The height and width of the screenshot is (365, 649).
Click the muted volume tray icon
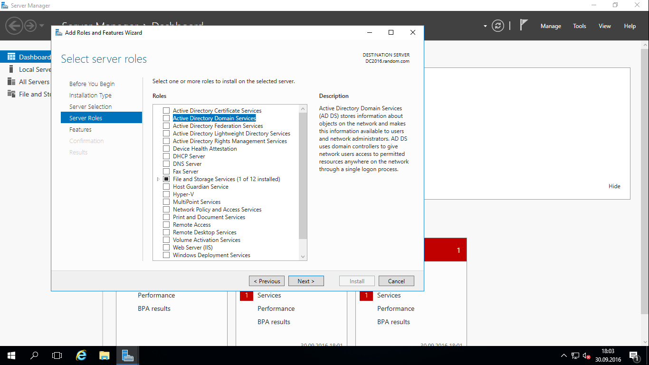tap(587, 355)
